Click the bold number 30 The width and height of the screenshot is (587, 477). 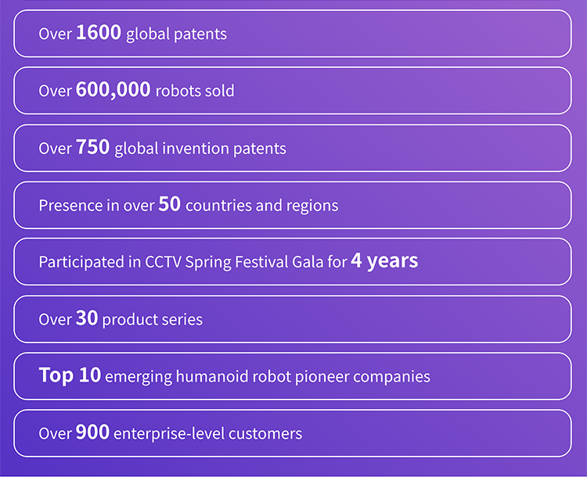coord(87,318)
